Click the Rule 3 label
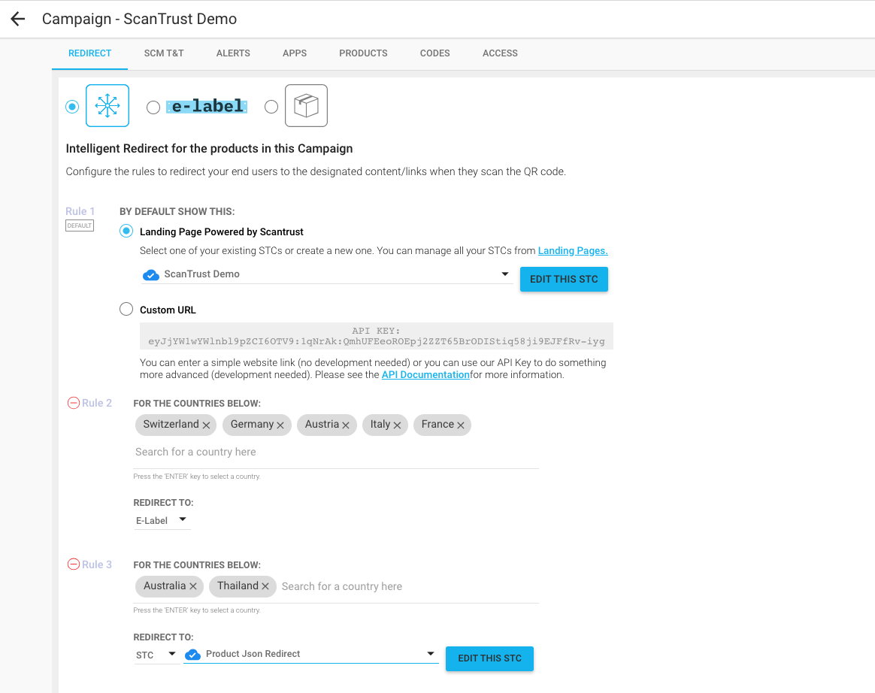The image size is (875, 693). click(x=97, y=564)
